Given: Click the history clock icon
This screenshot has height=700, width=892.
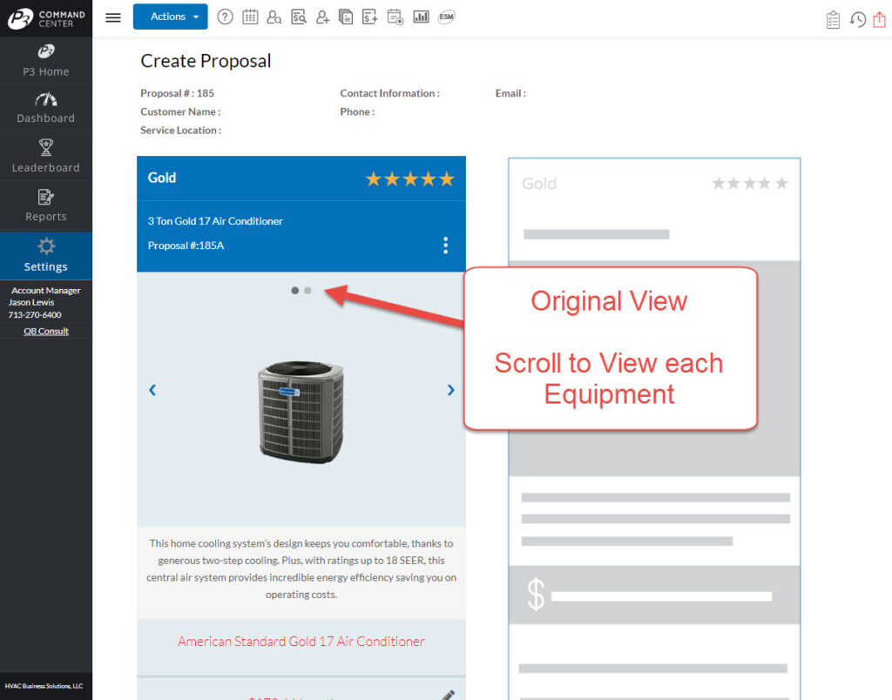Looking at the screenshot, I should point(857,19).
